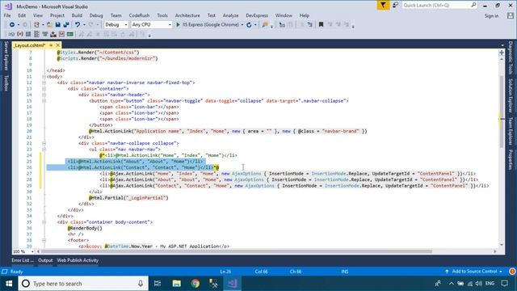Open the DevExpress menu

tap(257, 15)
